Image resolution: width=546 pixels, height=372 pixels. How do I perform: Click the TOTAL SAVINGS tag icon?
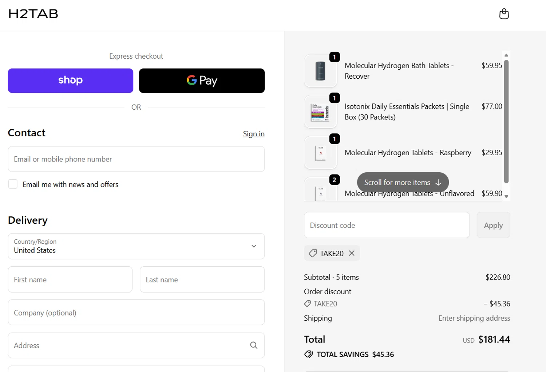tap(308, 354)
